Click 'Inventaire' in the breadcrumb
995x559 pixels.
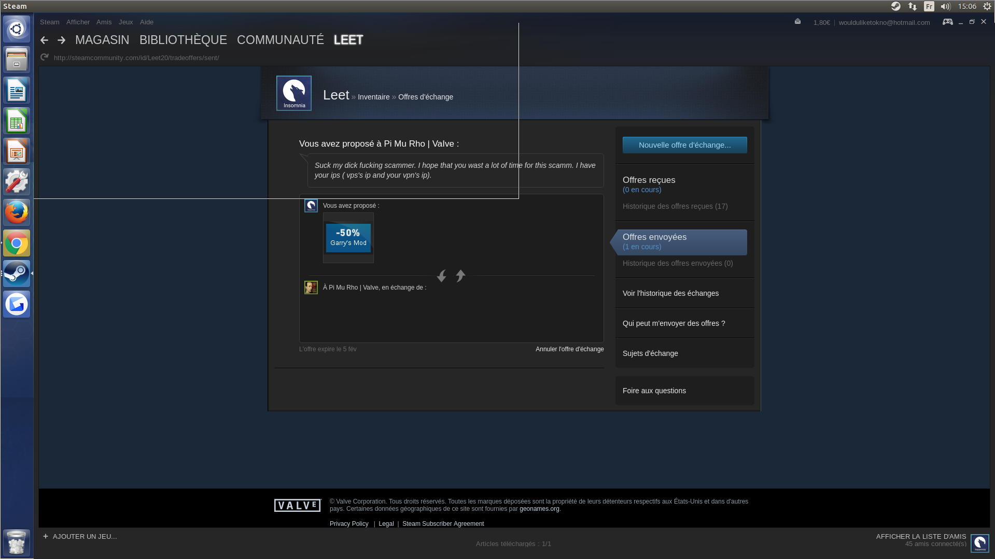pos(373,97)
